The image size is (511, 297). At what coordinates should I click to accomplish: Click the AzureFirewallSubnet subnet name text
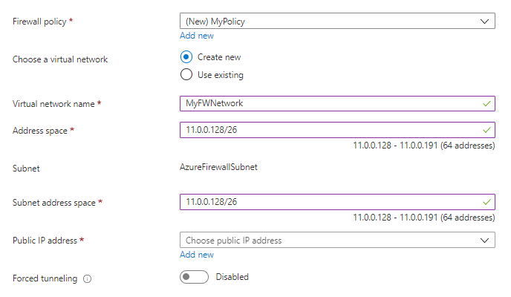218,168
